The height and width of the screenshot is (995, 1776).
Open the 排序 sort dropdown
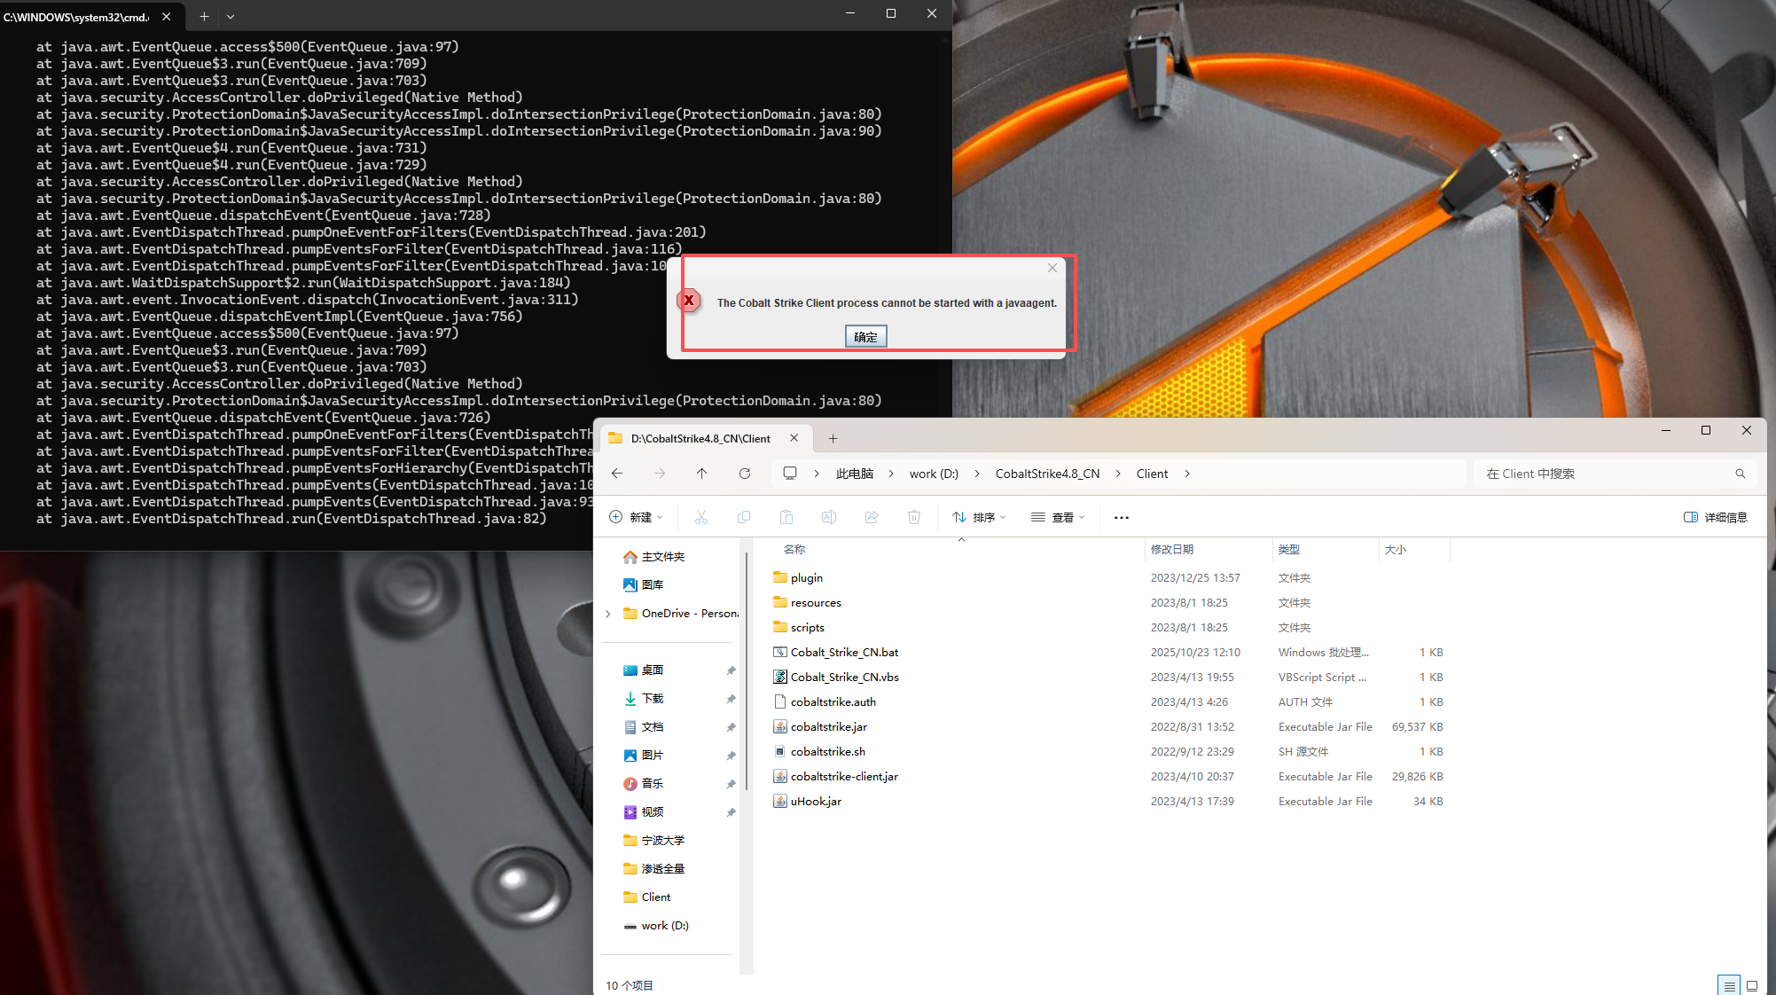[979, 517]
